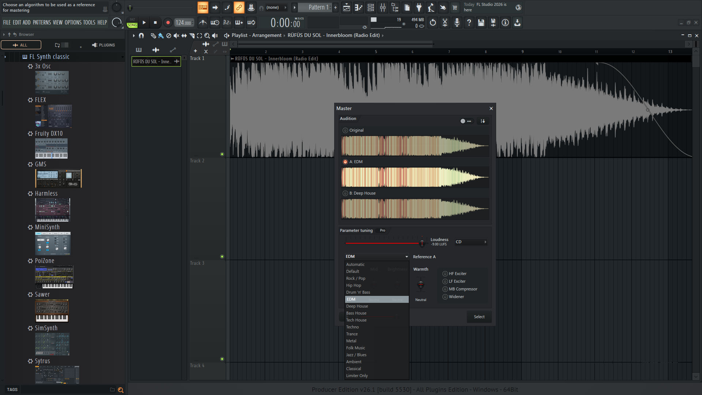Open the CD loudness target dropdown

[x=471, y=242]
